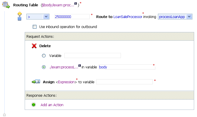197x117 pixels.
Task: Edit the ./exam:processL XPath link
Action: (64, 67)
